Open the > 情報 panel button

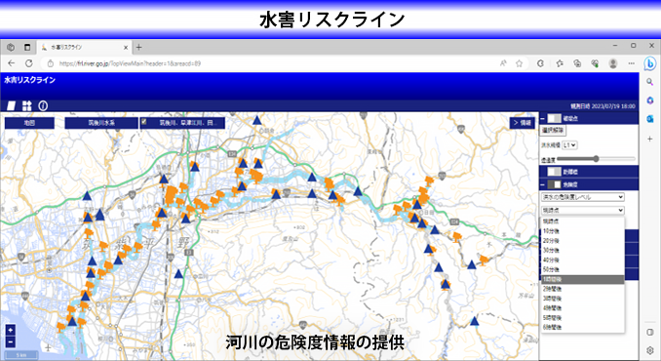click(522, 123)
